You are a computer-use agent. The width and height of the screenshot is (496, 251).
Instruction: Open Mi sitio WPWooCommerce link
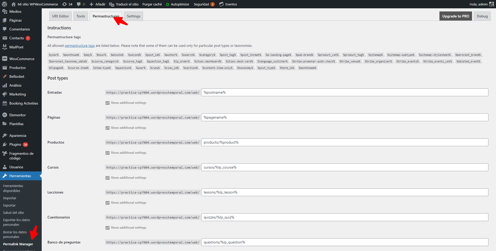point(35,4)
